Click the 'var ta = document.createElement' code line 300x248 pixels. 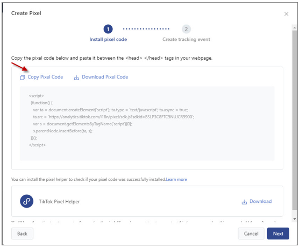tap(110, 110)
